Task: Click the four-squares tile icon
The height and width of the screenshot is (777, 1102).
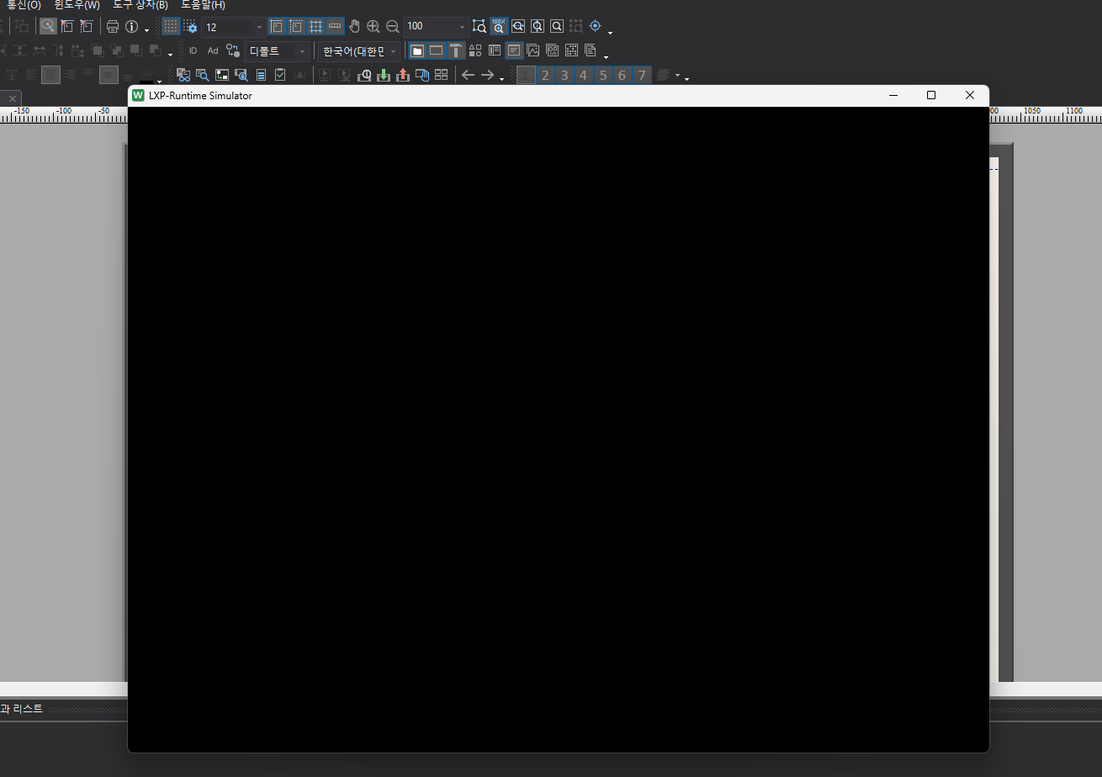Action: tap(441, 75)
